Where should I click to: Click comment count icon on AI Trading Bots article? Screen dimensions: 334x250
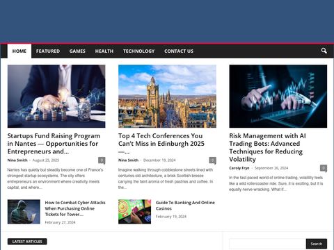324,168
